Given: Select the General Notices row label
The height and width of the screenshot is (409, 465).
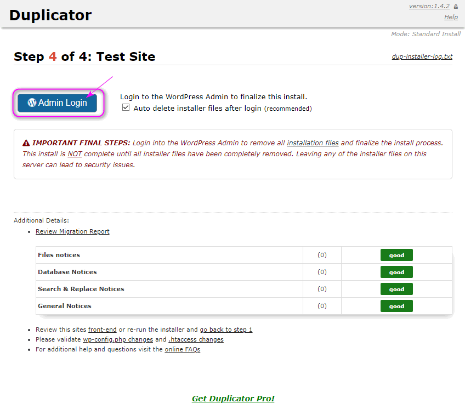Looking at the screenshot, I should [65, 306].
